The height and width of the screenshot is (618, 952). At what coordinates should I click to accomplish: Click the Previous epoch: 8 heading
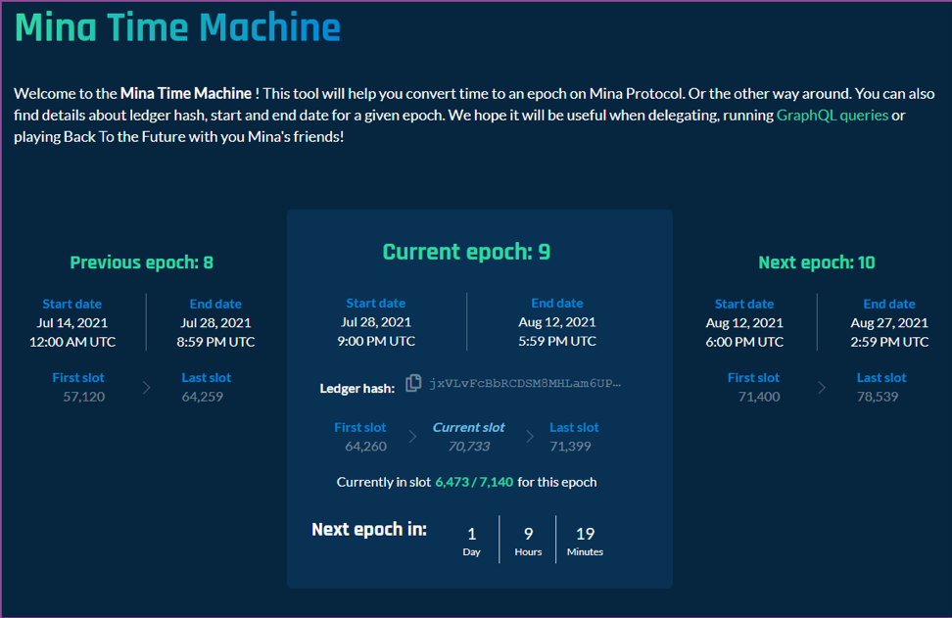click(141, 262)
